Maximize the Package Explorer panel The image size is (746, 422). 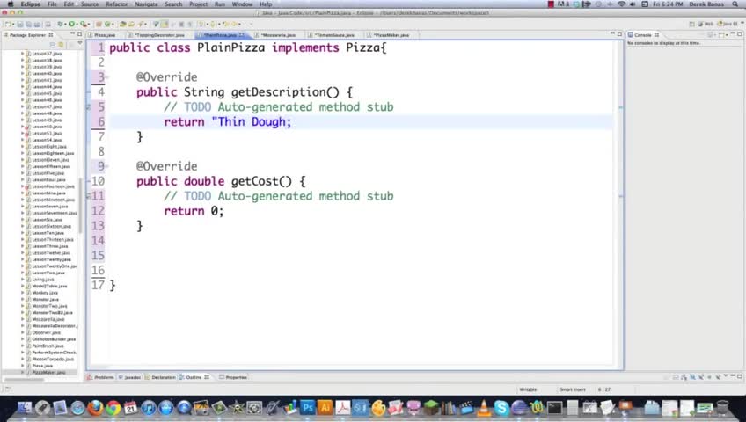point(79,34)
